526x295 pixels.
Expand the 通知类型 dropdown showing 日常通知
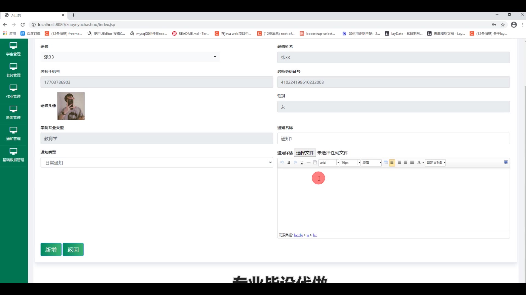click(157, 163)
